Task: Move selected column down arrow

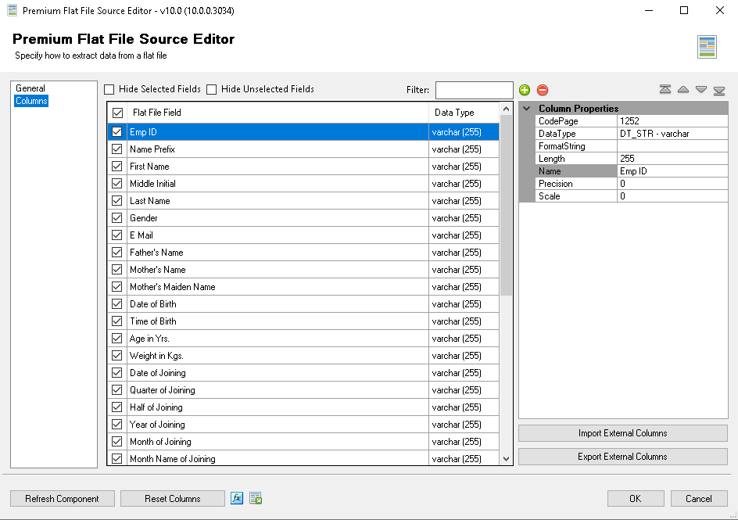Action: 700,89
